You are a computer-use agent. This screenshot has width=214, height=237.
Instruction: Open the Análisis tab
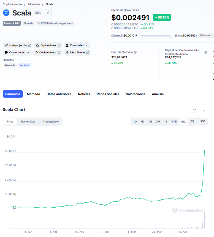(x=158, y=94)
